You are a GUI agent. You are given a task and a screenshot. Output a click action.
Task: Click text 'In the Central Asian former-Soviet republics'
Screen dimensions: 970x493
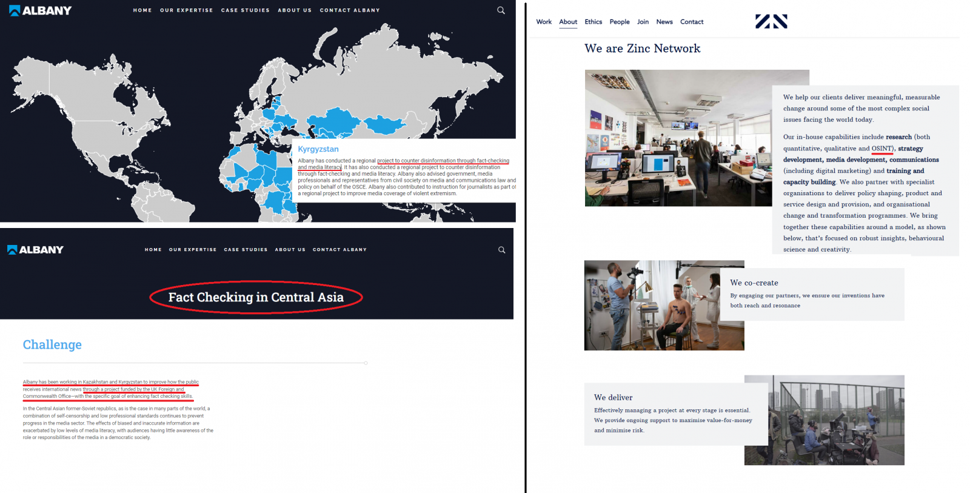[x=73, y=409]
